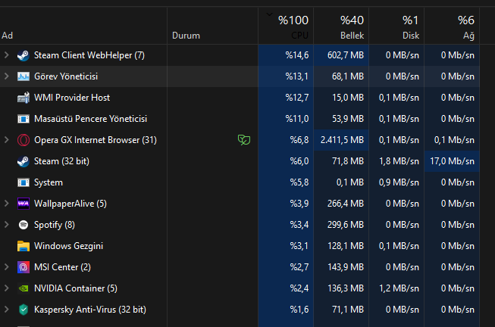The width and height of the screenshot is (495, 327).
Task: Click the 1,2 MB/sn disk value
Action: pyautogui.click(x=399, y=288)
